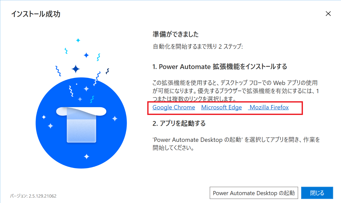Click the paragraph about opening the app
The image size is (341, 203).
[x=236, y=144]
